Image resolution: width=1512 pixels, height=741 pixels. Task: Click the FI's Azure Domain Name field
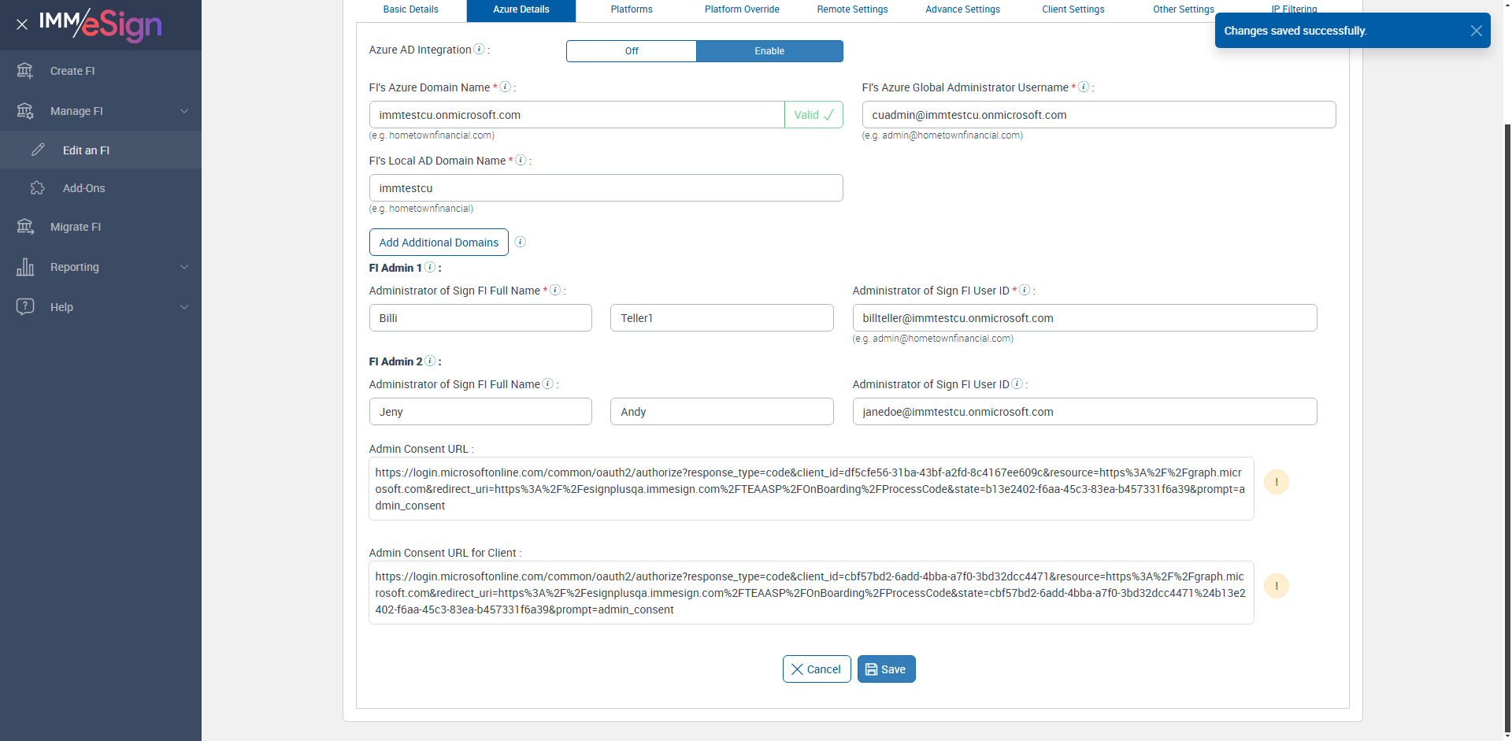(576, 115)
